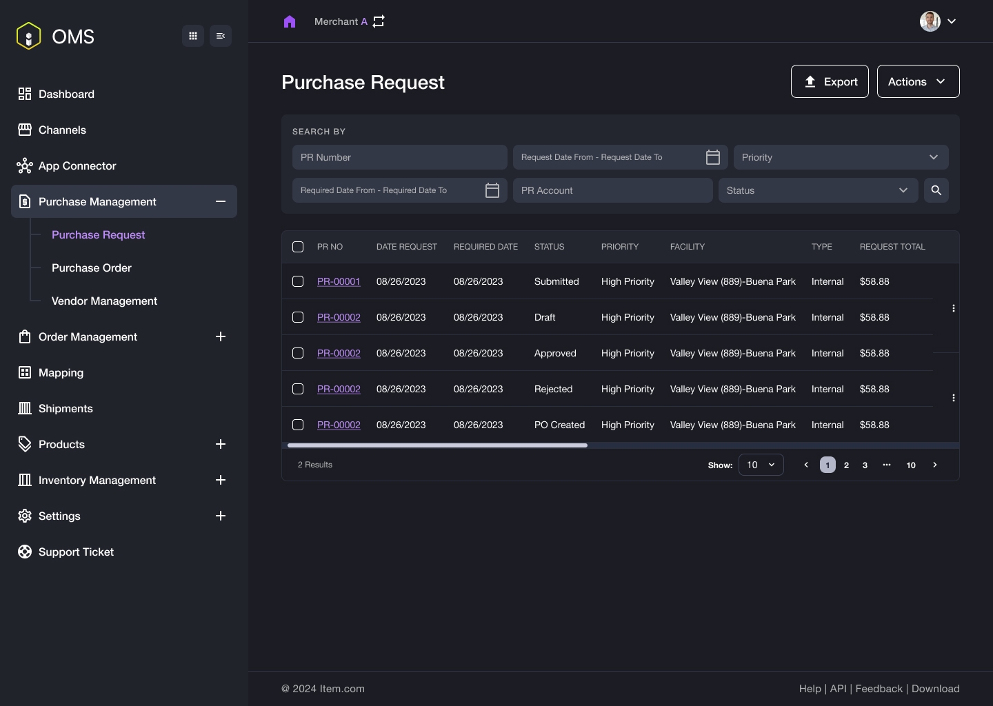
Task: Click the search magnifier button
Action: click(936, 190)
